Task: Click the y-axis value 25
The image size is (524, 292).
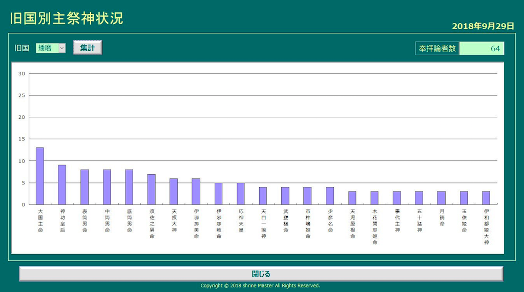Action: tap(22, 96)
